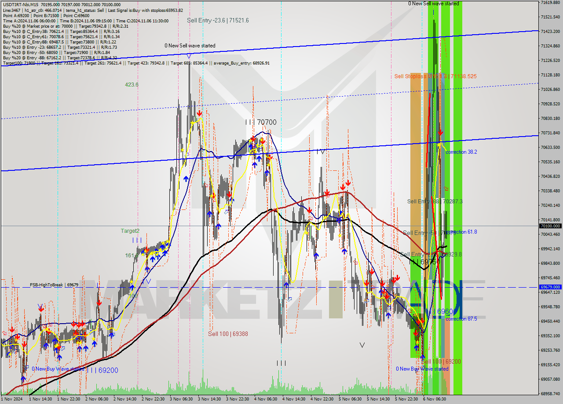This screenshot has width=563, height=404.
Task: Click the '5 Nov 22:30' time axis label
Action: tap(407, 399)
